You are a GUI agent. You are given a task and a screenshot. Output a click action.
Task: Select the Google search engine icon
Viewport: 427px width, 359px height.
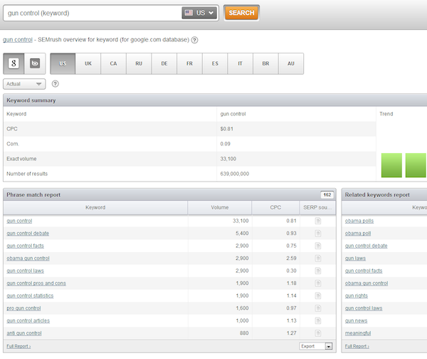14,63
